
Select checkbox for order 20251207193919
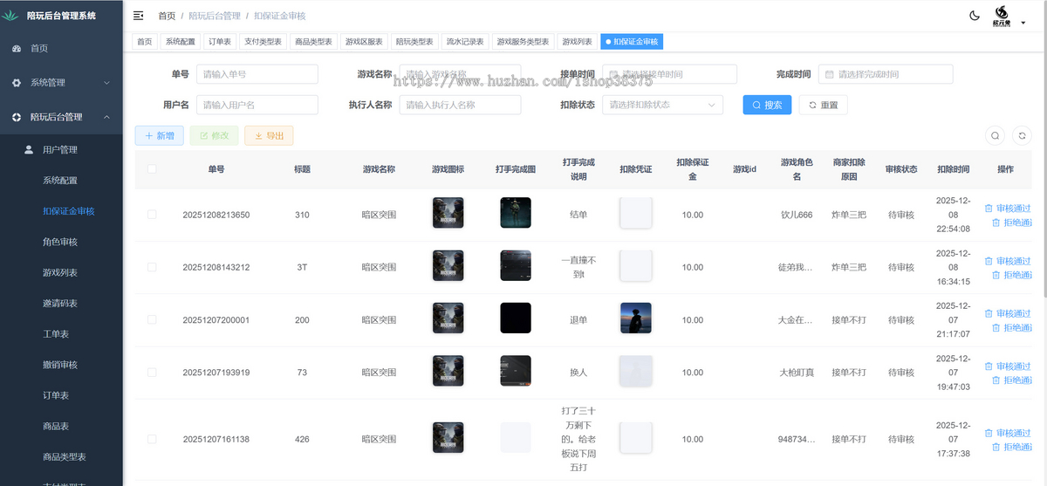152,372
